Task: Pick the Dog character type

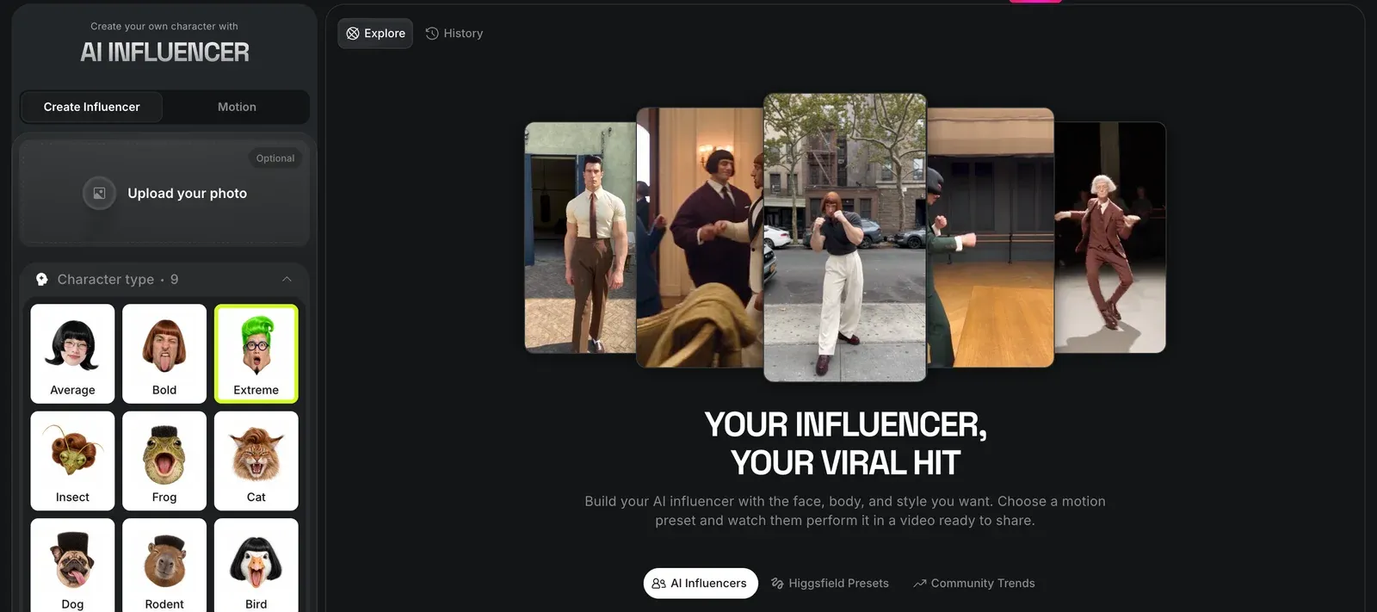Action: 72,566
